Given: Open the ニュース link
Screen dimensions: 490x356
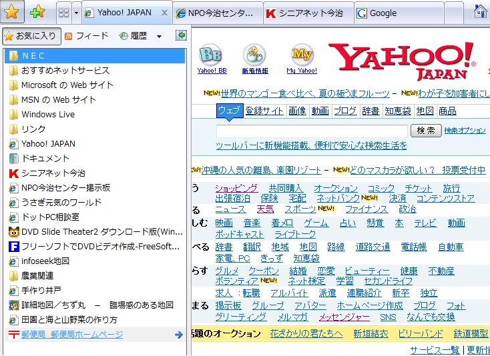Looking at the screenshot, I should point(230,209).
